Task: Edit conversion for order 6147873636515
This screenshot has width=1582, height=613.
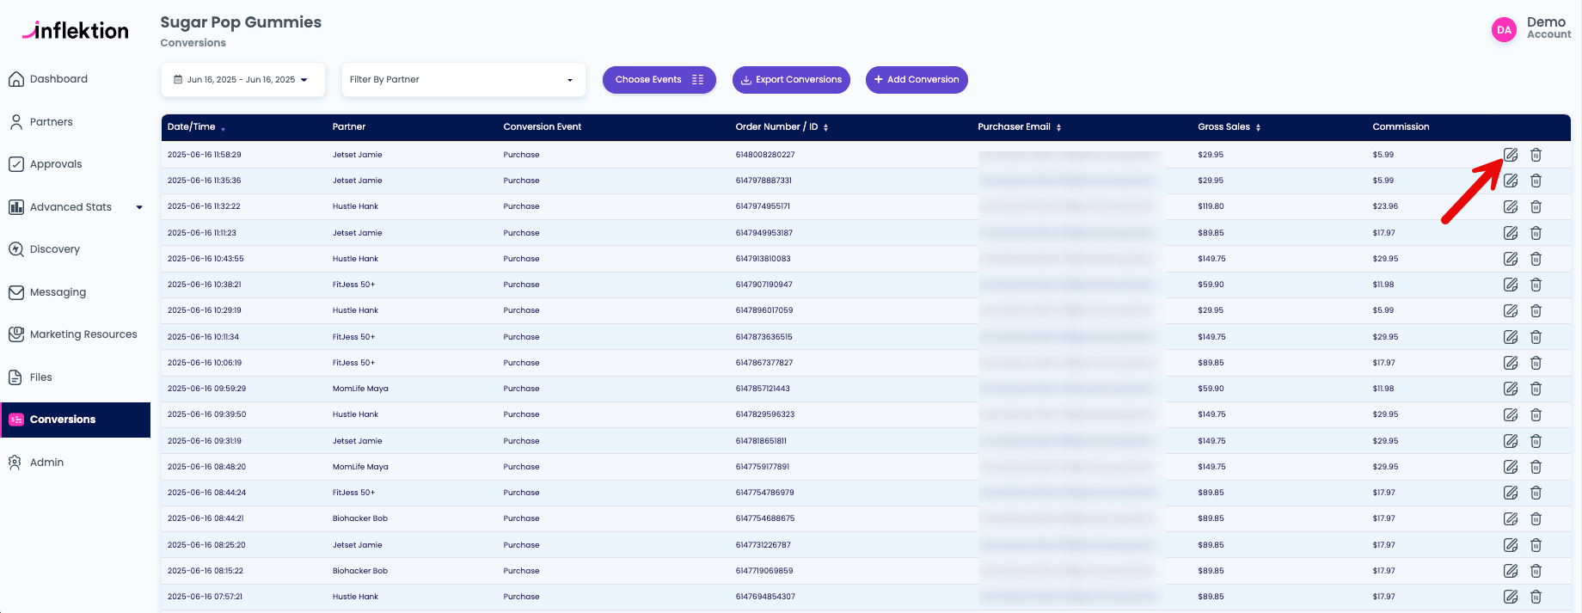Action: click(x=1511, y=337)
